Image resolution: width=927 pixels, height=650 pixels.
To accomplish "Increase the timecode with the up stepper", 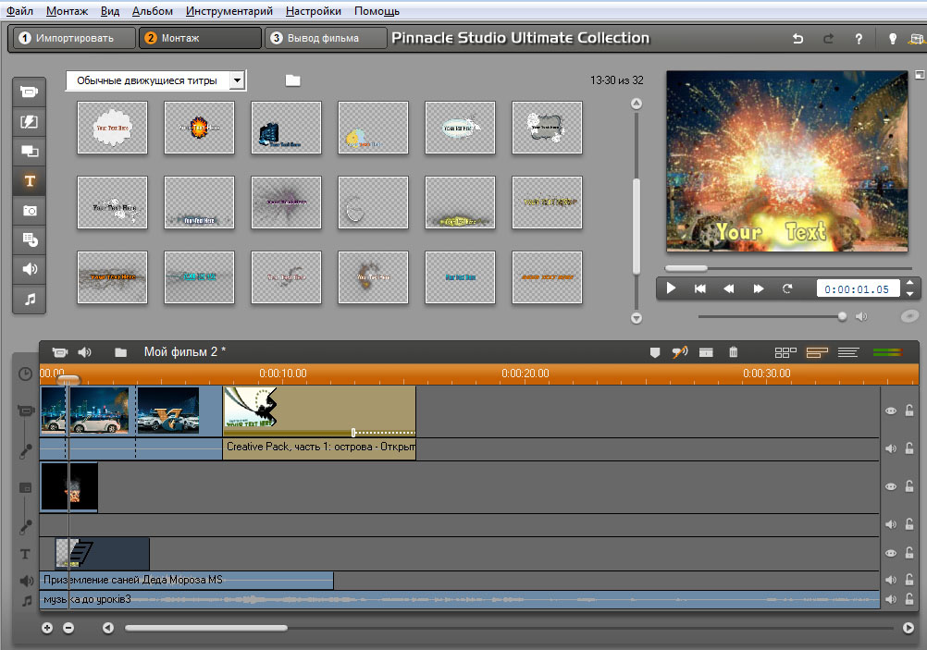I will point(909,283).
